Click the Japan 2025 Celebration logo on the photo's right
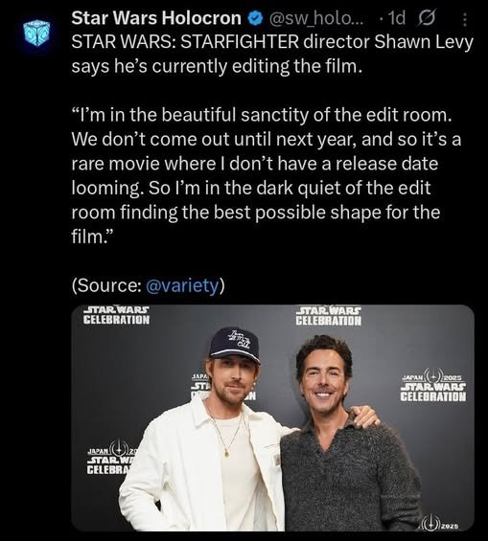 [x=433, y=385]
